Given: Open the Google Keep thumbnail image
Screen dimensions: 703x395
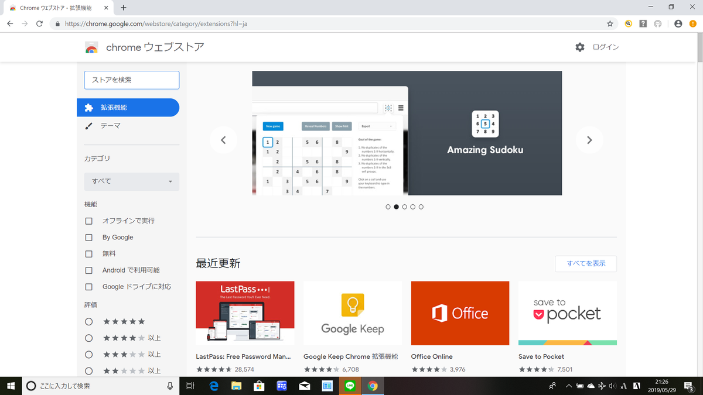Looking at the screenshot, I should pos(353,313).
